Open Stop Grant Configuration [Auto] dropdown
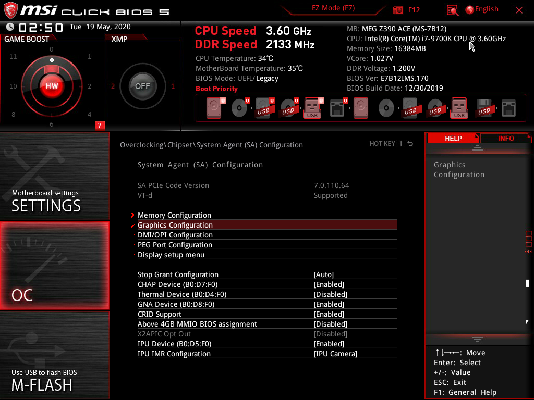Screen dimensions: 534x400 tap(323, 274)
